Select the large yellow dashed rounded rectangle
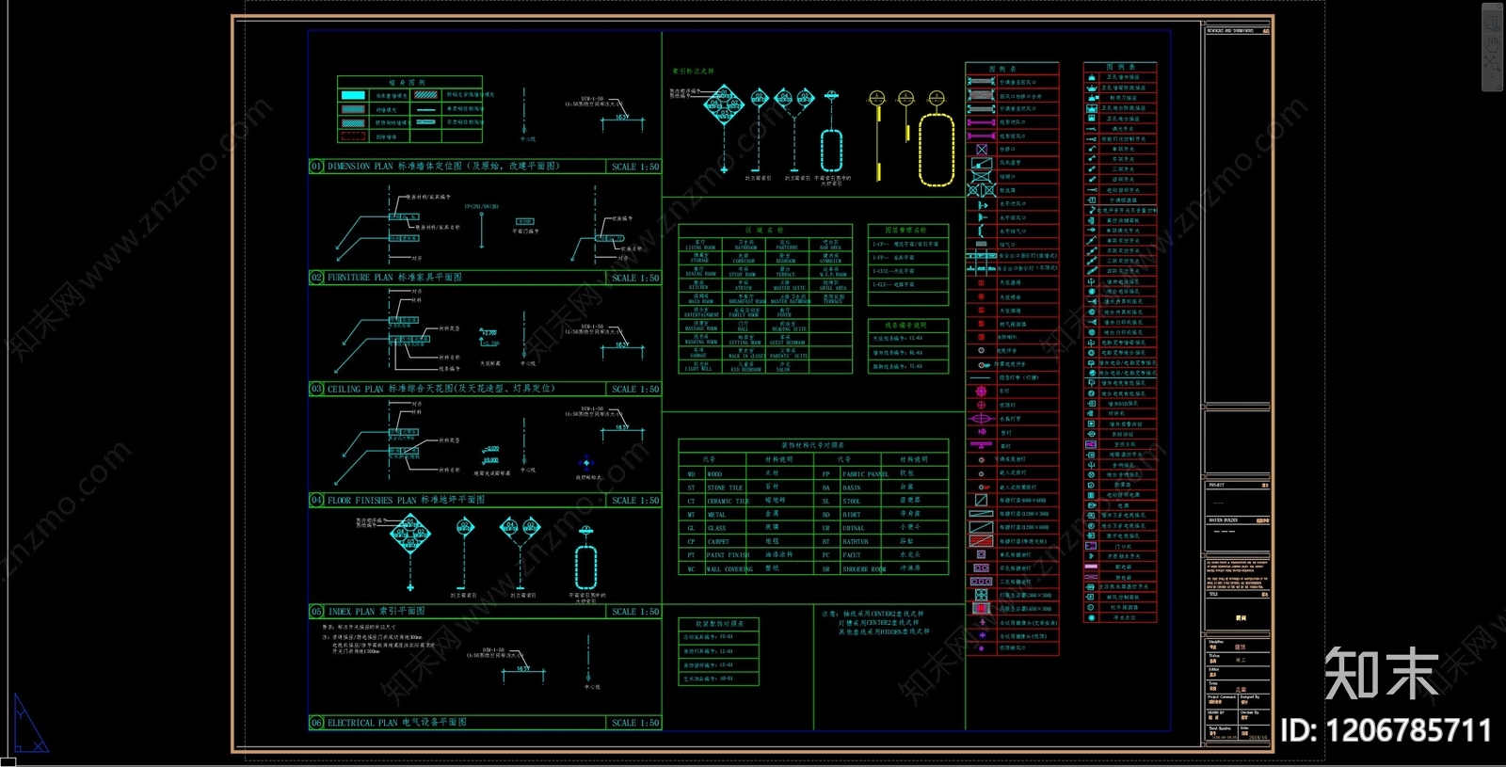The width and height of the screenshot is (1506, 767). tap(937, 150)
